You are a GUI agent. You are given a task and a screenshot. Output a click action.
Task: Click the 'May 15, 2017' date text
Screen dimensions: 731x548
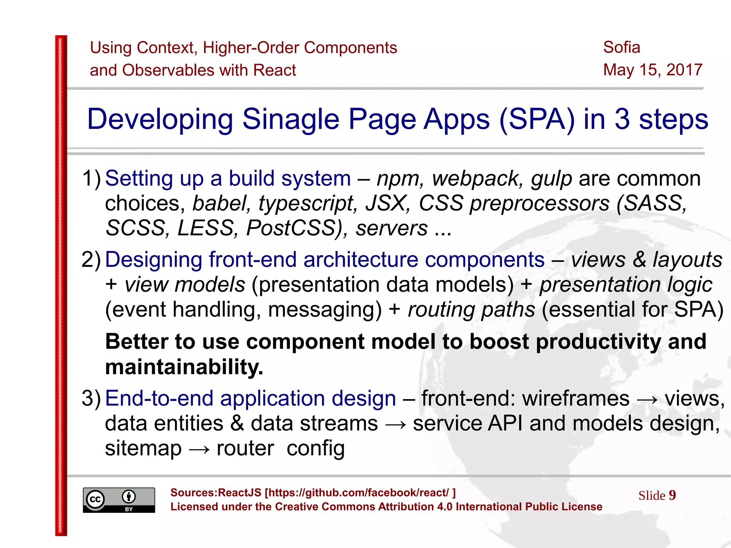652,70
